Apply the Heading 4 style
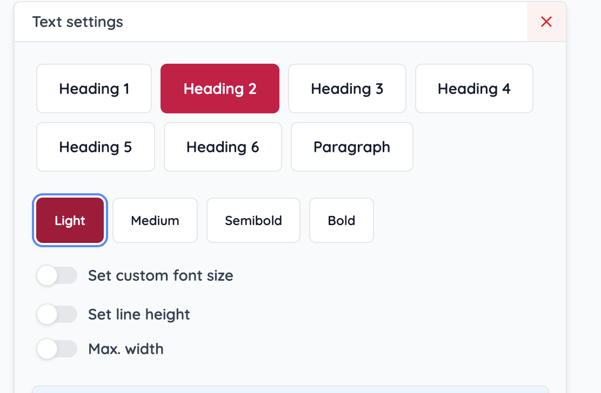Screen dimensions: 601x393 [x=474, y=89]
